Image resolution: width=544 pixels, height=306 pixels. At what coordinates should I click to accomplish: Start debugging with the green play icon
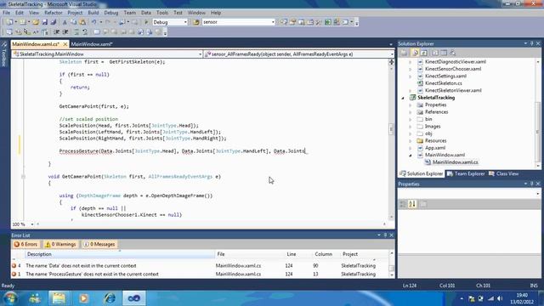pyautogui.click(x=146, y=22)
